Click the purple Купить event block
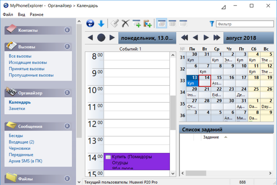Screen dimensions: 277x185 (x=137, y=161)
